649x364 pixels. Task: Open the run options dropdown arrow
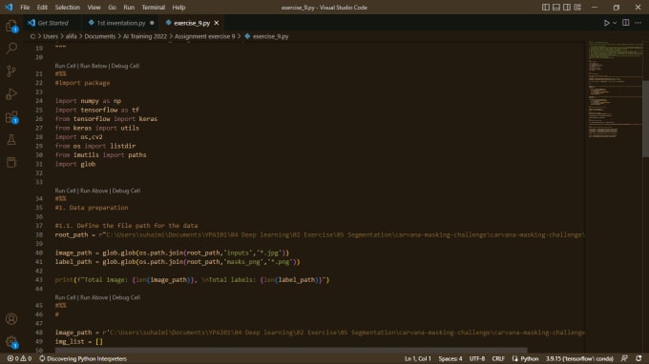pyautogui.click(x=615, y=23)
